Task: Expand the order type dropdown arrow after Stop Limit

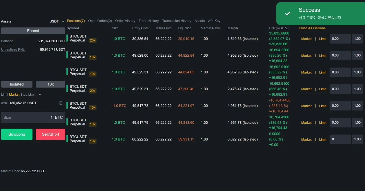Action: (x=40, y=95)
